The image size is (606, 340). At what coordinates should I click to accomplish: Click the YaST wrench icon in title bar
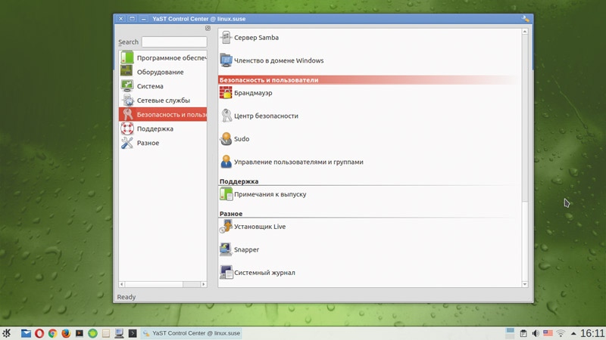tap(525, 18)
